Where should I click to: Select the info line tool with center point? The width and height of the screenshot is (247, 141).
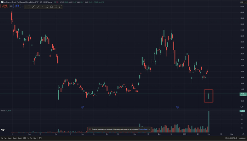[x=34, y=7]
